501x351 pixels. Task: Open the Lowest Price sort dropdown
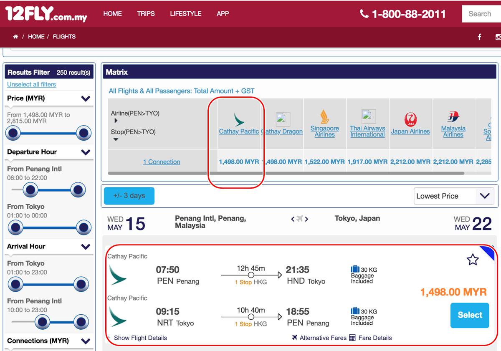point(454,196)
